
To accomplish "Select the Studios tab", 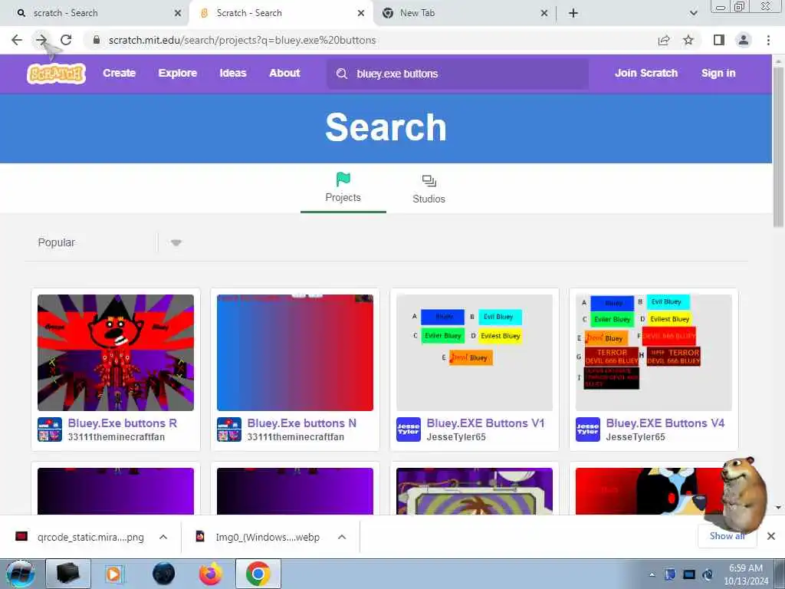I will (x=429, y=189).
